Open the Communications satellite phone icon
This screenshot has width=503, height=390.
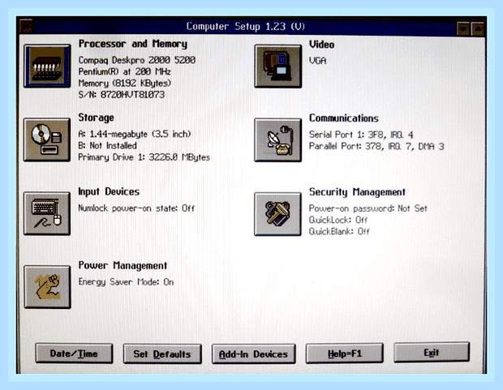pyautogui.click(x=277, y=140)
